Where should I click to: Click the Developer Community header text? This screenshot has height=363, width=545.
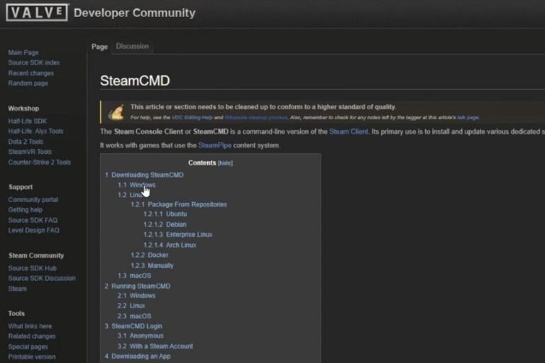135,13
